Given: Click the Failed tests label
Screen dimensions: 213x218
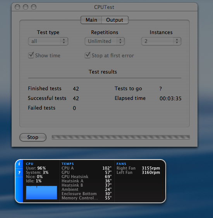Looking at the screenshot, I should (x=41, y=108).
